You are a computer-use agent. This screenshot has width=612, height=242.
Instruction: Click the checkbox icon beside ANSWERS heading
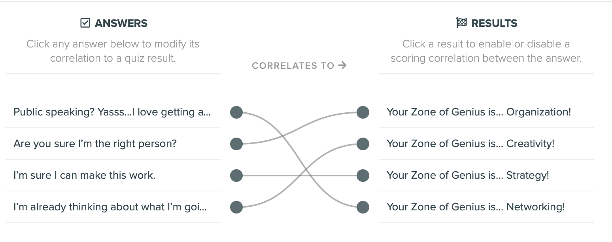pyautogui.click(x=85, y=23)
